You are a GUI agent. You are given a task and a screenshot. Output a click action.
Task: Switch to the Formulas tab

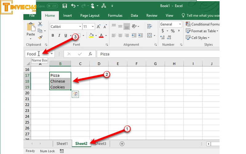(115, 16)
